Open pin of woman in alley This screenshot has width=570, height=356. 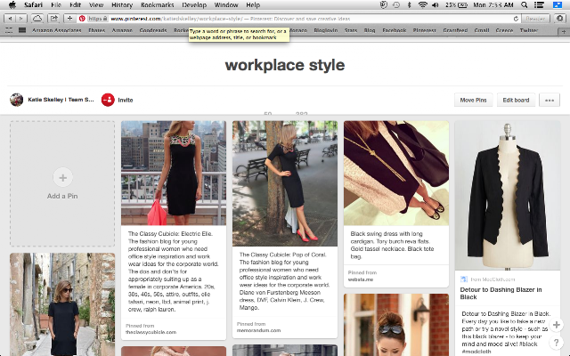tap(62, 304)
